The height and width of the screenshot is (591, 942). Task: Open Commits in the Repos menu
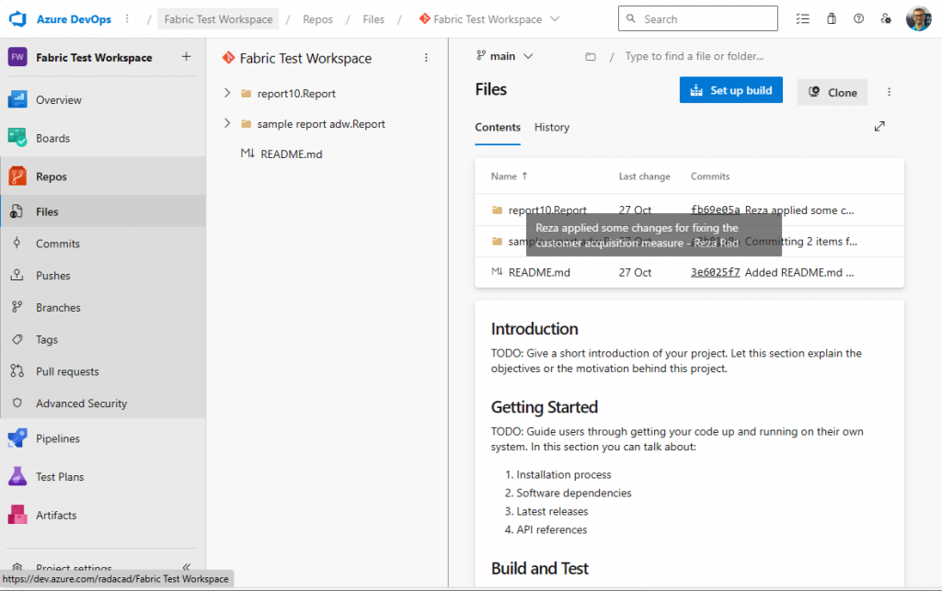tap(57, 244)
